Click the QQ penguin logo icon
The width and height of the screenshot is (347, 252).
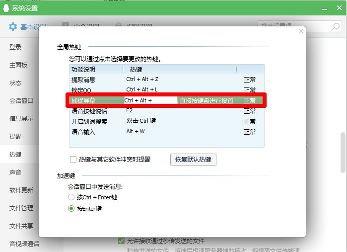(x=6, y=8)
